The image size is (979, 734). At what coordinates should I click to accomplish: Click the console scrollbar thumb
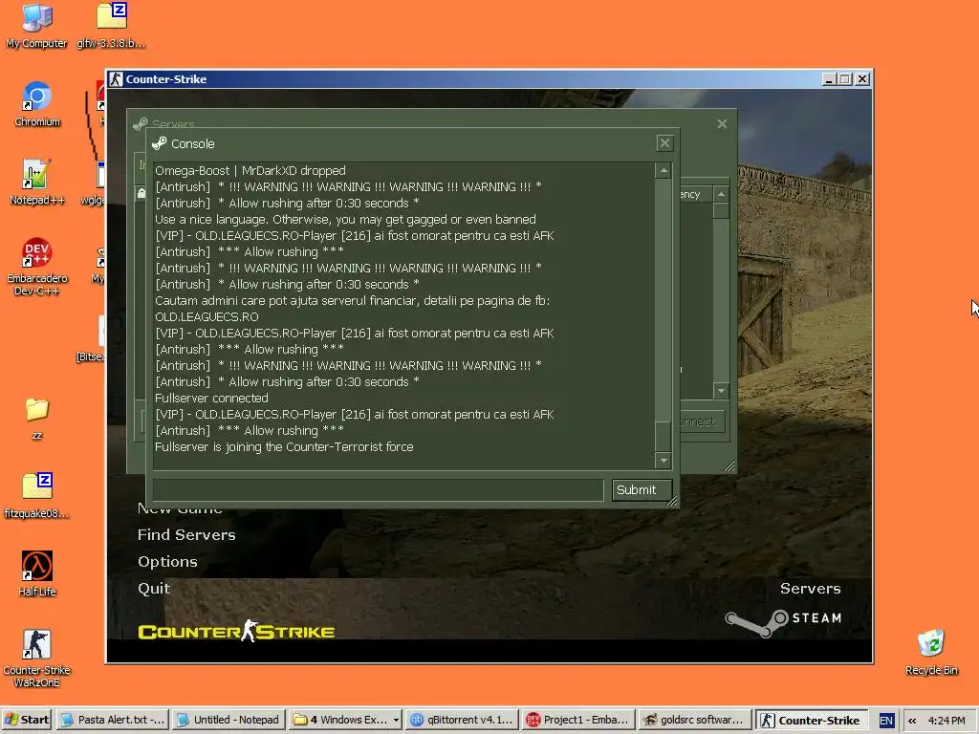pos(664,436)
